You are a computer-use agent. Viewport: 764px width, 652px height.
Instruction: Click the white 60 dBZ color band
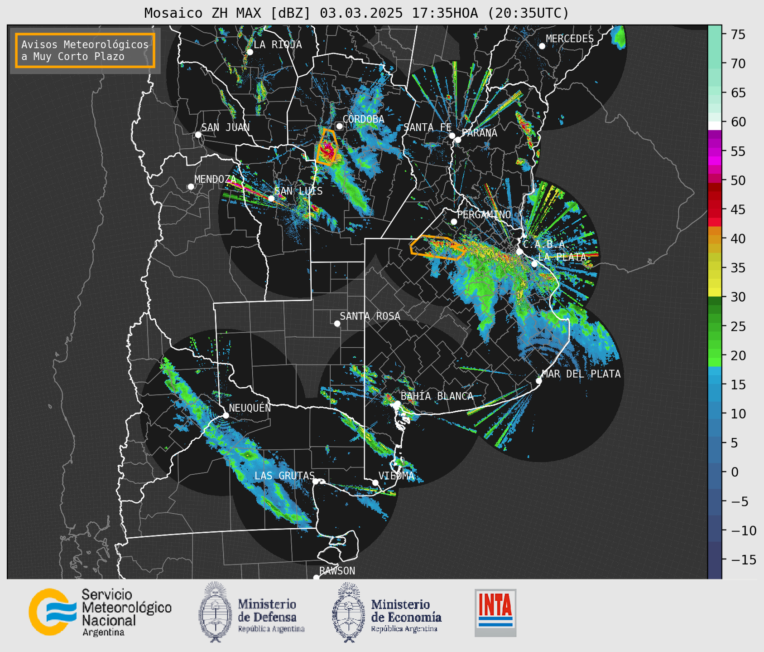715,126
